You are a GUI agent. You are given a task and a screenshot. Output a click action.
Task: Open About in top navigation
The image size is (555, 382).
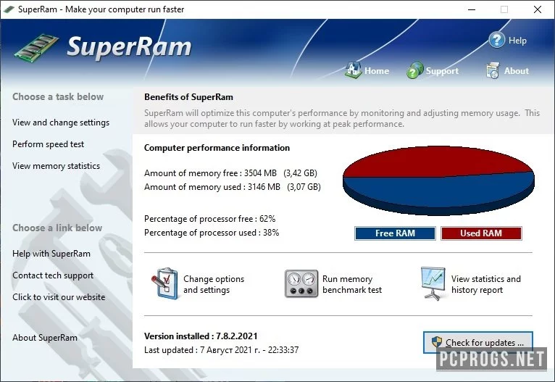pos(516,71)
